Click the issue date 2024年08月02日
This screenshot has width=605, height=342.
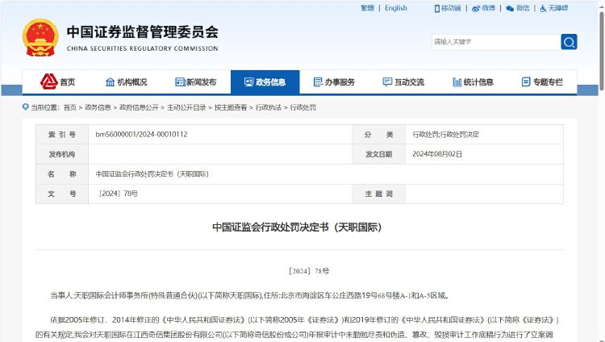pos(437,154)
